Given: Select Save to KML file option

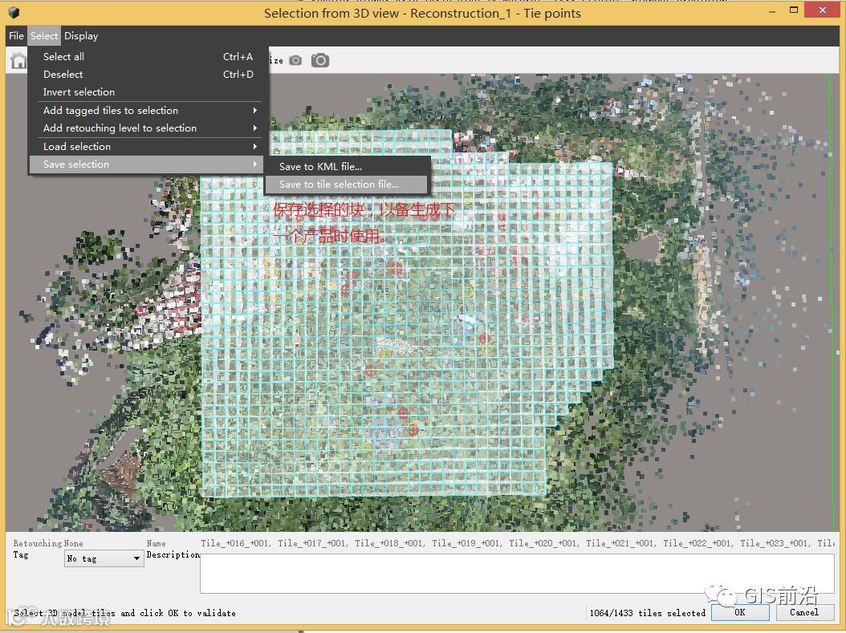Looking at the screenshot, I should (x=320, y=167).
